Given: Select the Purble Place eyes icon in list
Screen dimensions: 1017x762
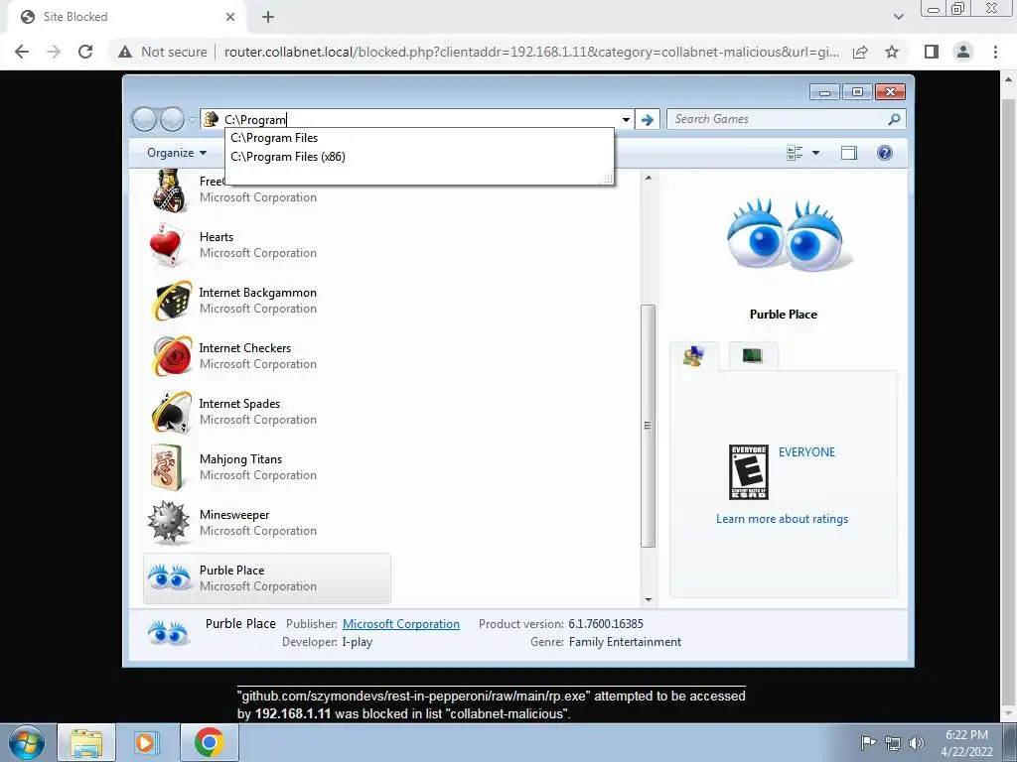Looking at the screenshot, I should 169,577.
